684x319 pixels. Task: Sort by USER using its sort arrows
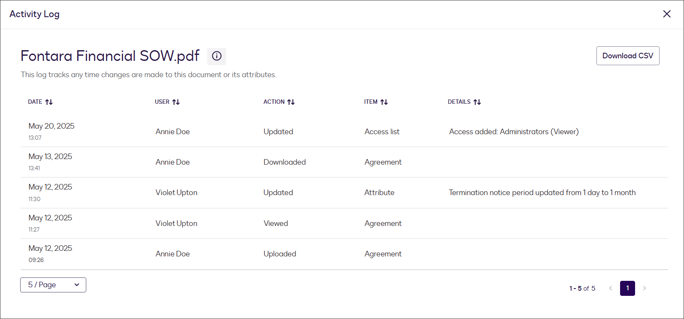[176, 102]
